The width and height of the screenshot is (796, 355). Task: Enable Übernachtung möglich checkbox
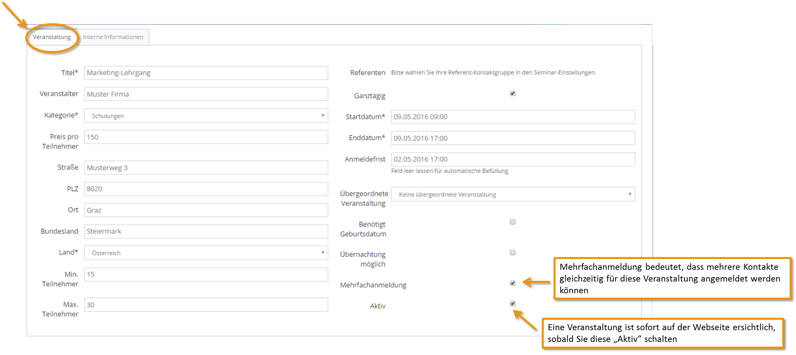click(513, 252)
